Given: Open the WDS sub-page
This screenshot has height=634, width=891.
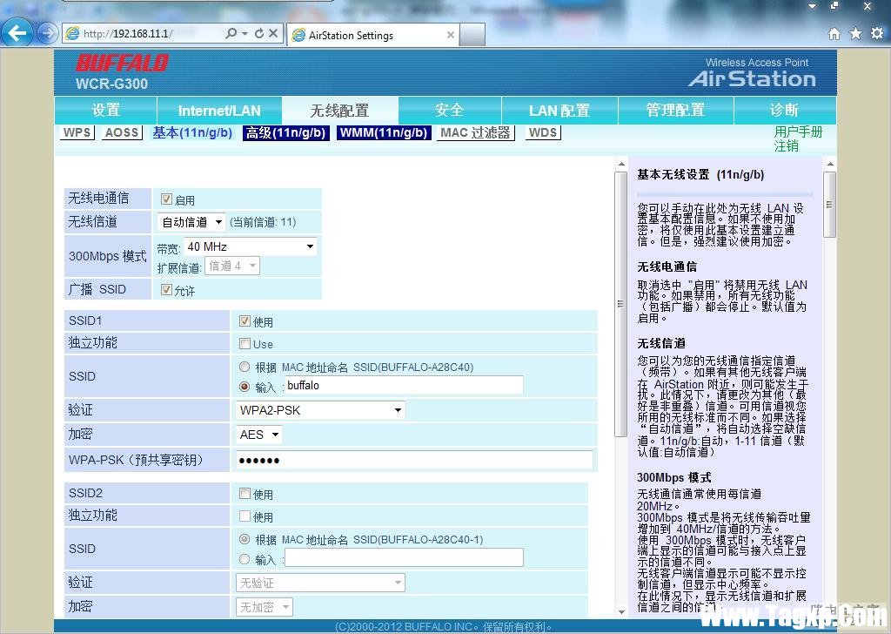Looking at the screenshot, I should click(543, 132).
